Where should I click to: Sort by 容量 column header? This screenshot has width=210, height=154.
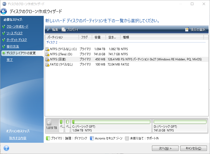[98, 37]
